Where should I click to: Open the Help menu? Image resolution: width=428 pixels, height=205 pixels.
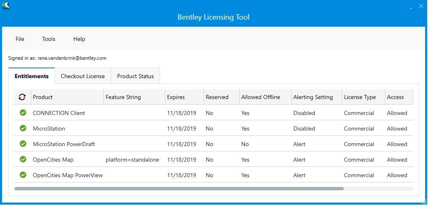tap(79, 39)
